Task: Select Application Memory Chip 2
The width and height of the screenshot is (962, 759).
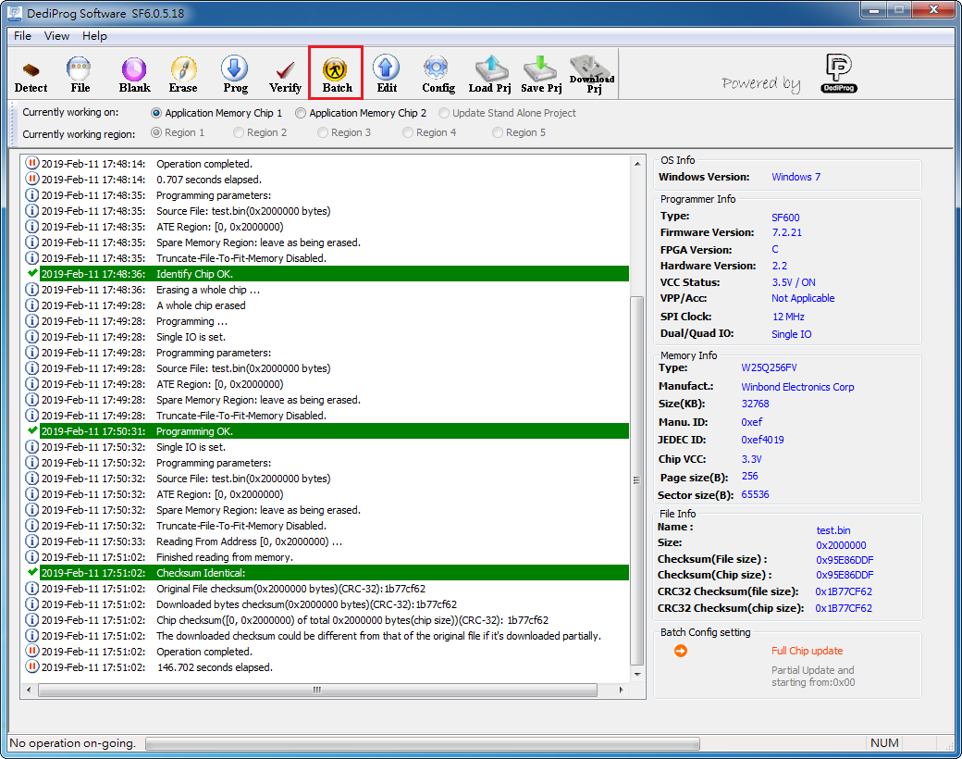Action: pos(299,113)
